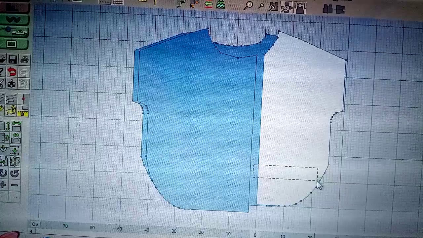423x238 pixels.
Task: Click the garment outline view icon
Action: point(299,8)
